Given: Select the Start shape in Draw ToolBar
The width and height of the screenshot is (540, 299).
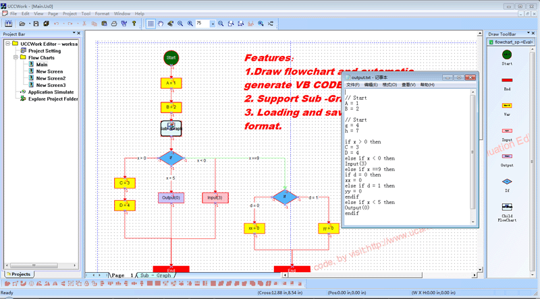Looking at the screenshot, I should (x=507, y=55).
